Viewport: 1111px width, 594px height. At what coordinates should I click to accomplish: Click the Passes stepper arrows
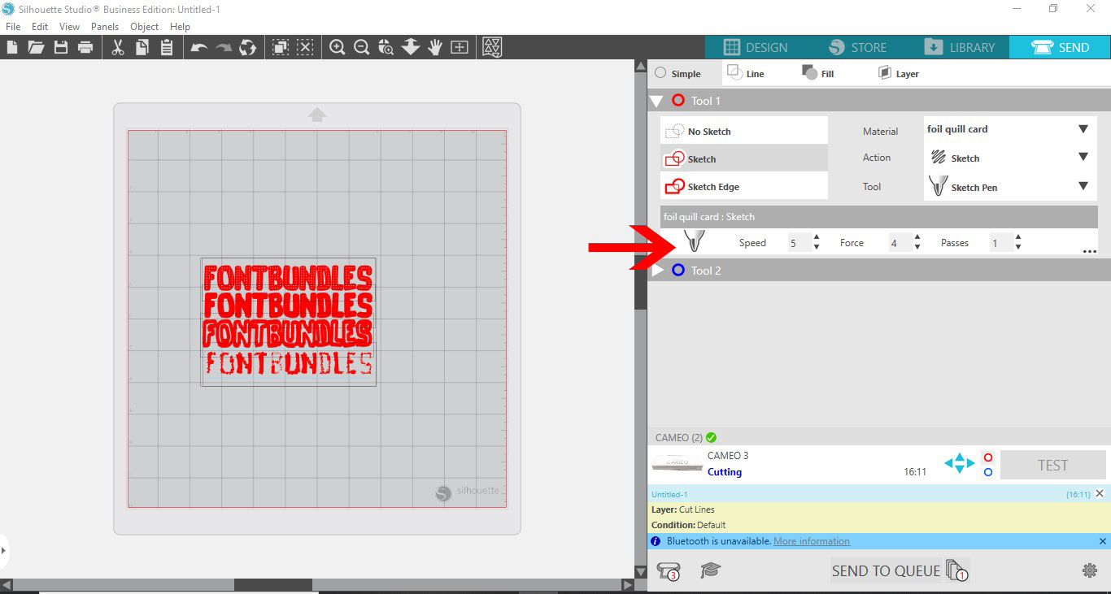pyautogui.click(x=1018, y=242)
